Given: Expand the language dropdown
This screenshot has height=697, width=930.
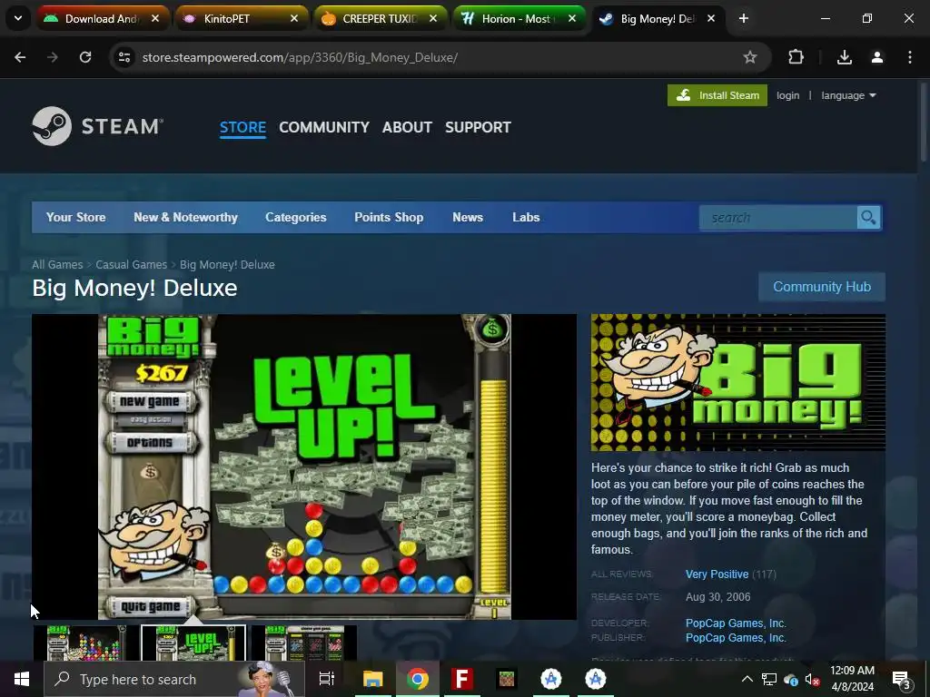Looking at the screenshot, I should click(848, 95).
